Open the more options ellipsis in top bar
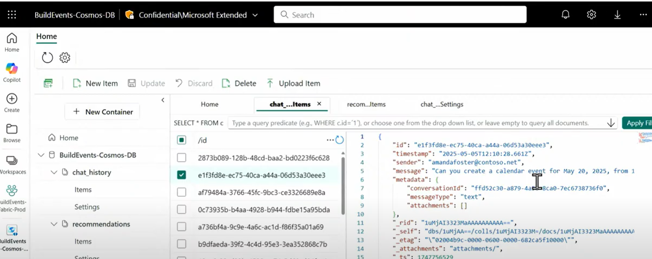The image size is (652, 259). tap(643, 15)
